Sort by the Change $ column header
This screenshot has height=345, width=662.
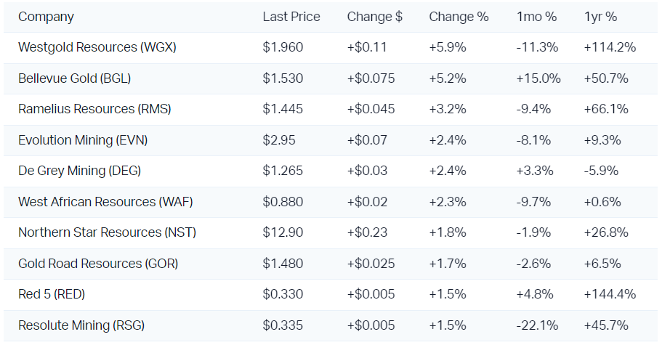[x=374, y=17]
